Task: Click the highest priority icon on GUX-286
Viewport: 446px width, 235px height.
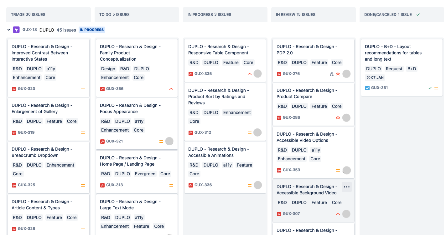Action: coord(338,118)
